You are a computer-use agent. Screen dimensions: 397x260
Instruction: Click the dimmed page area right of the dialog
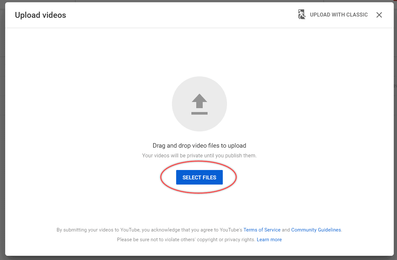395,130
